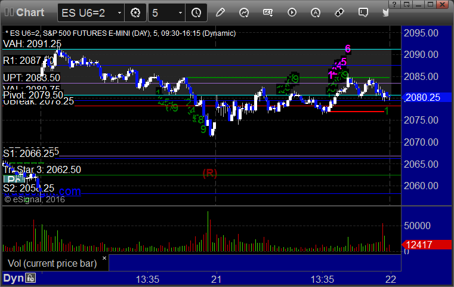Open the chart studies icon menu
This screenshot has width=454, height=287.
point(244,13)
